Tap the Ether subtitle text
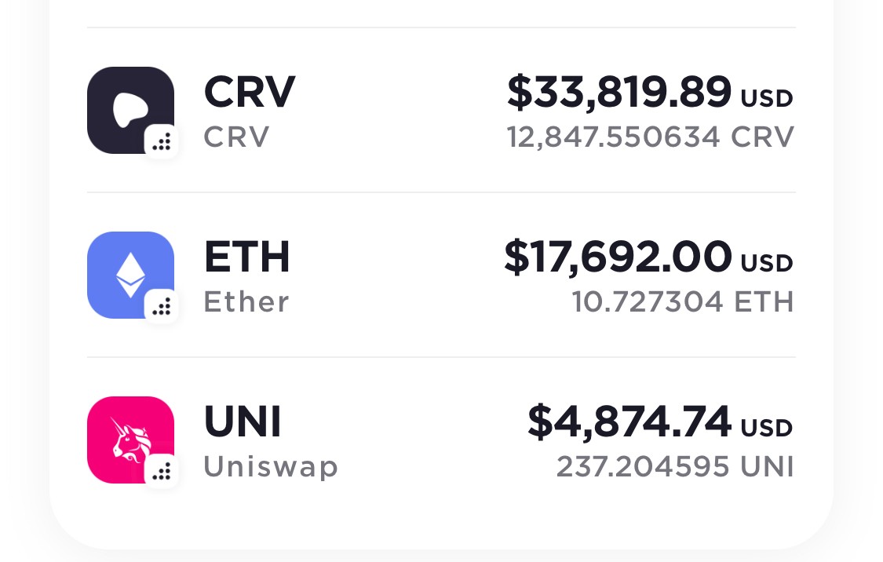This screenshot has width=883, height=562. point(246,302)
